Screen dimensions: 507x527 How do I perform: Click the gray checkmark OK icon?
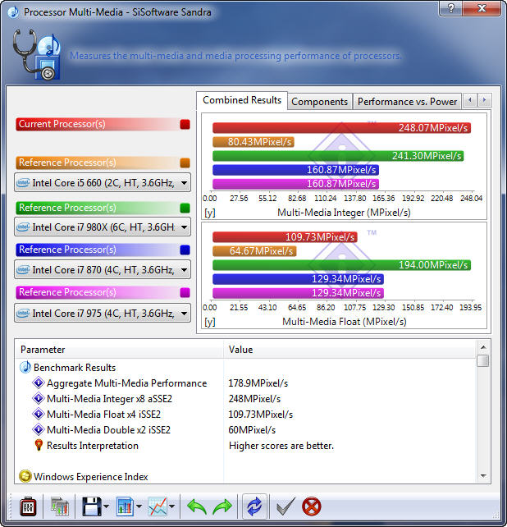pos(286,506)
